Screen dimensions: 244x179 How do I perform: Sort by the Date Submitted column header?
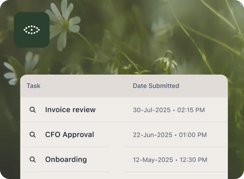click(x=156, y=86)
